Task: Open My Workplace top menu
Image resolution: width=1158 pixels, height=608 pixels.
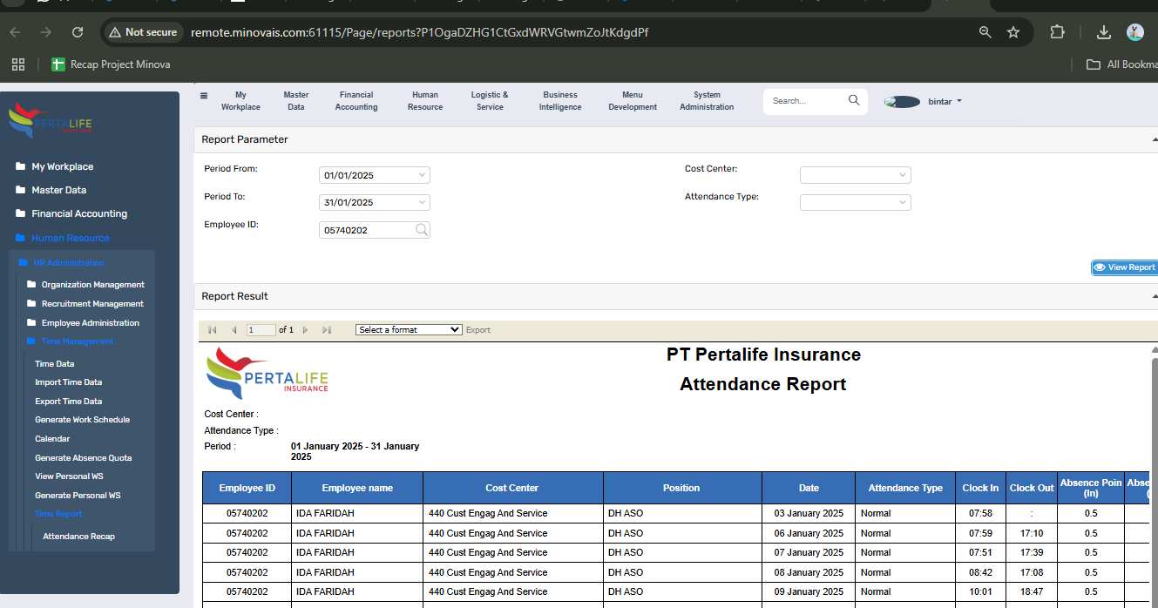Action: pos(240,101)
